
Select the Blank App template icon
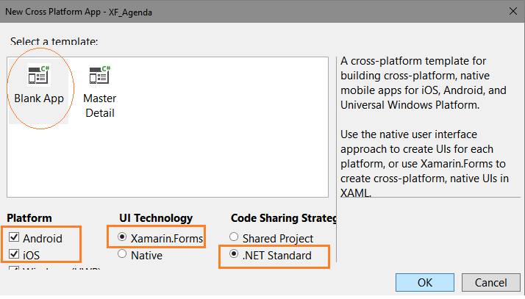pos(39,75)
